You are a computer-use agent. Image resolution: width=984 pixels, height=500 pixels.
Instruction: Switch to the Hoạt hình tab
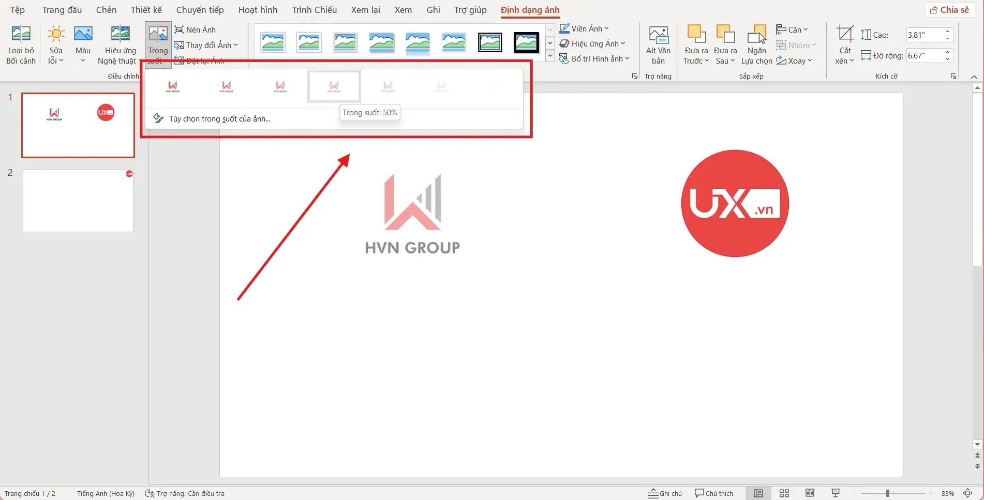[258, 10]
